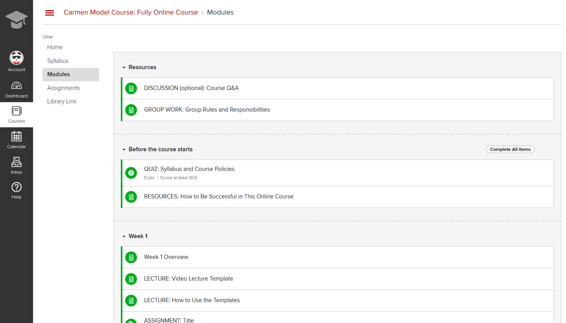The width and height of the screenshot is (566, 323).
Task: Open Account via panda avatar
Action: pyautogui.click(x=17, y=62)
